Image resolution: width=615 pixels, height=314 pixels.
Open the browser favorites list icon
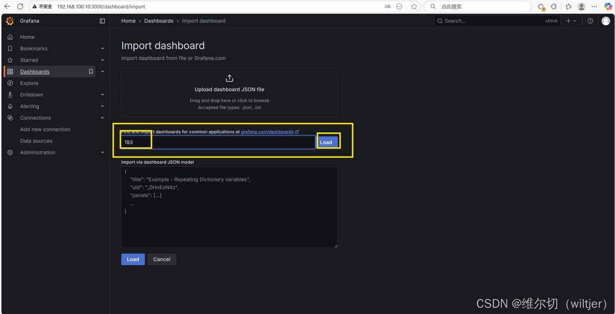pyautogui.click(x=568, y=7)
